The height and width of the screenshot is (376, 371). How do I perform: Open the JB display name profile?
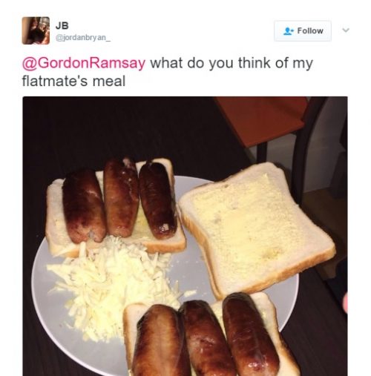[62, 25]
